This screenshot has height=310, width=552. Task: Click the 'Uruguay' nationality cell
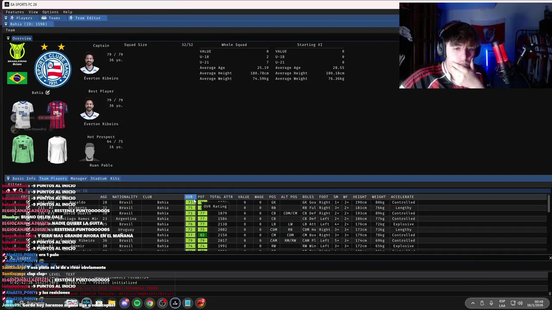(126, 230)
